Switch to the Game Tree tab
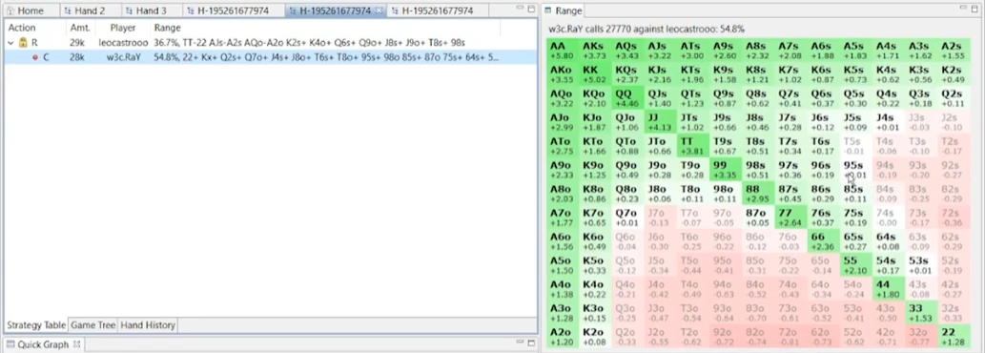 point(93,324)
